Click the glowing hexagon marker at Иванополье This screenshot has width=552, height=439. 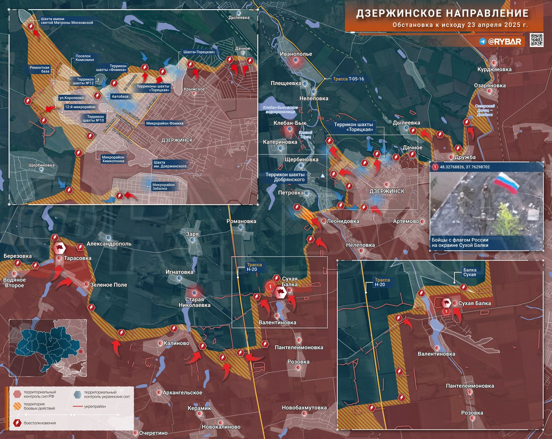[x=296, y=60]
